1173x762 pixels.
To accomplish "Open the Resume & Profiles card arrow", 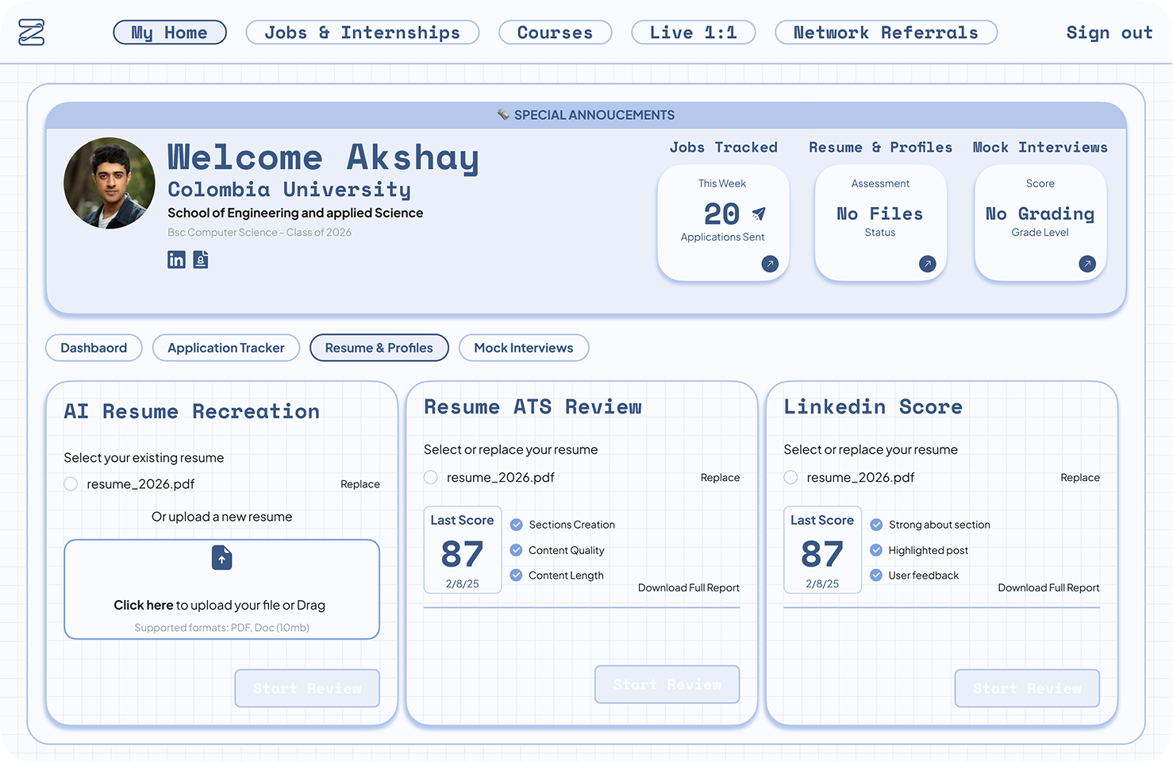I will [x=927, y=264].
